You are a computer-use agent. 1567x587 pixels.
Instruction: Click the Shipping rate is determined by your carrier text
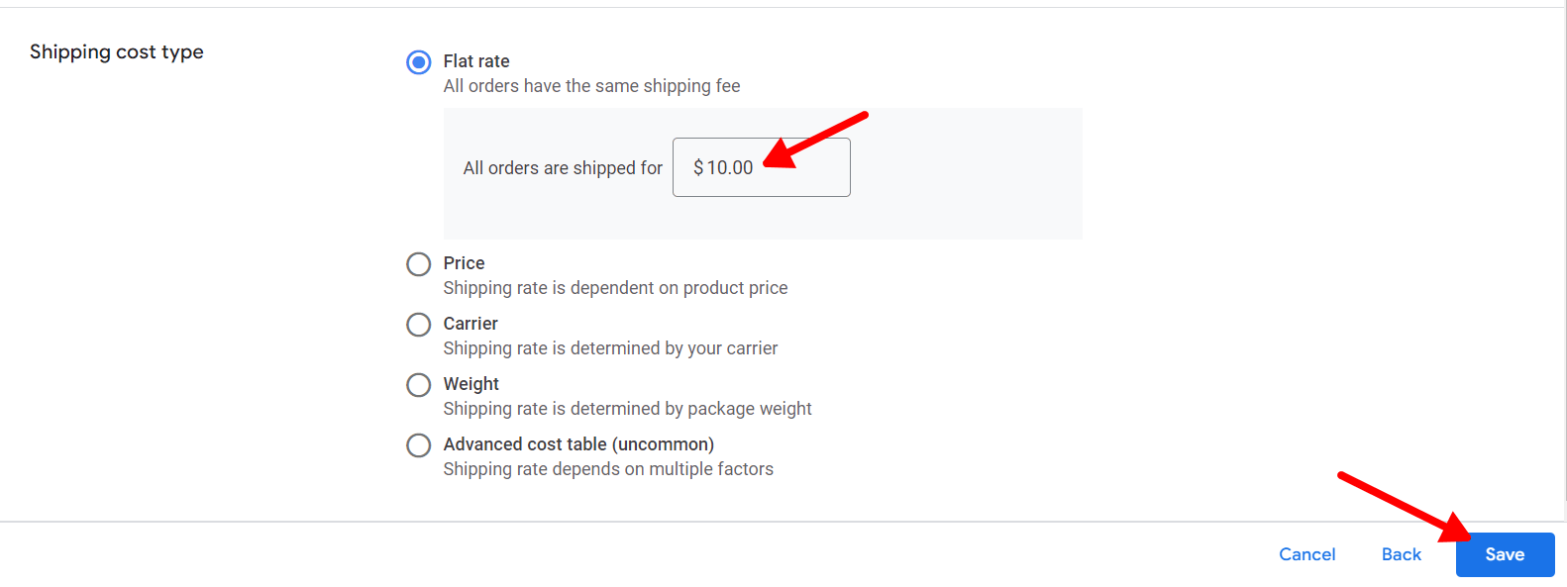pos(610,348)
